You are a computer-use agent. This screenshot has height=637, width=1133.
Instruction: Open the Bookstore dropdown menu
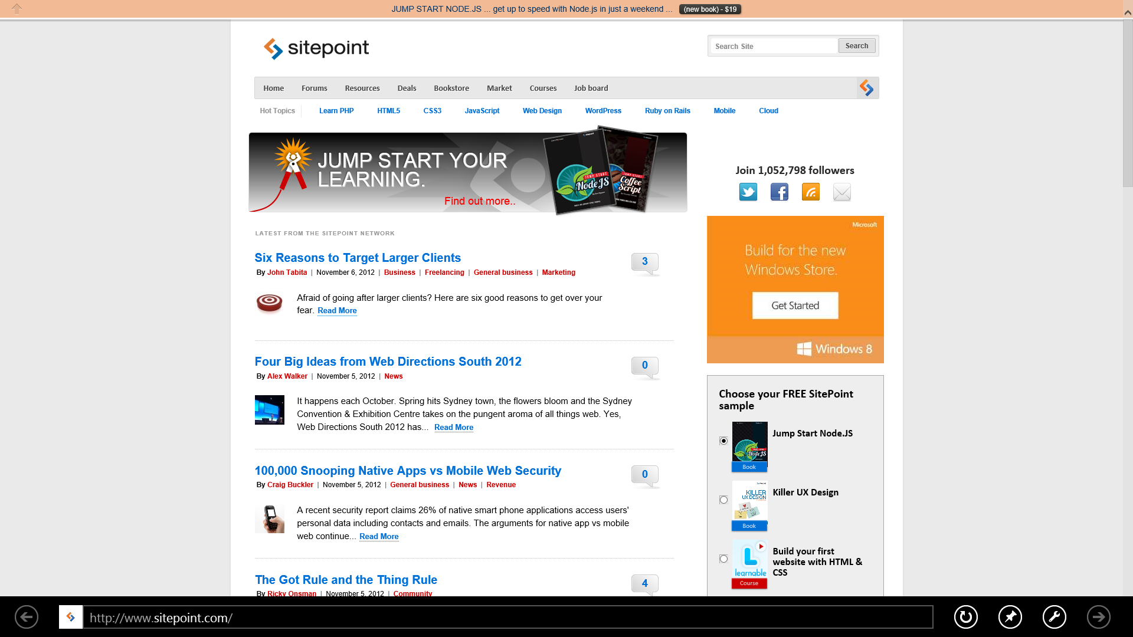451,88
